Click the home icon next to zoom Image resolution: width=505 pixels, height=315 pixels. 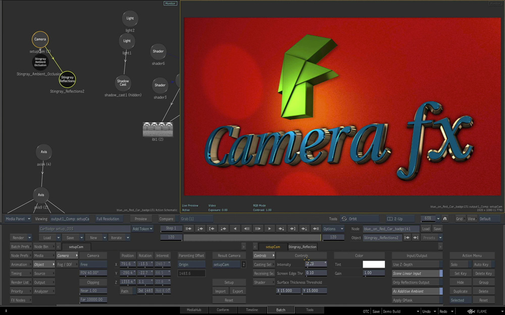pyautogui.click(x=445, y=219)
